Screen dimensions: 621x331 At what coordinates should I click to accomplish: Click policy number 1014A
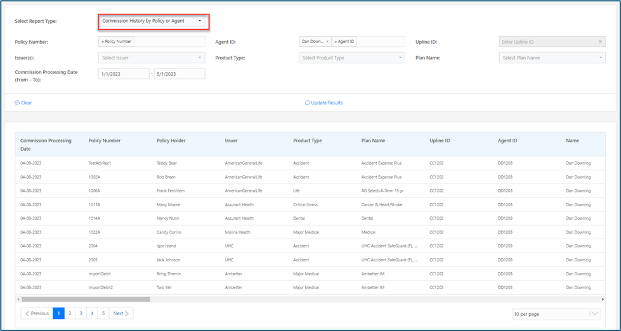95,218
